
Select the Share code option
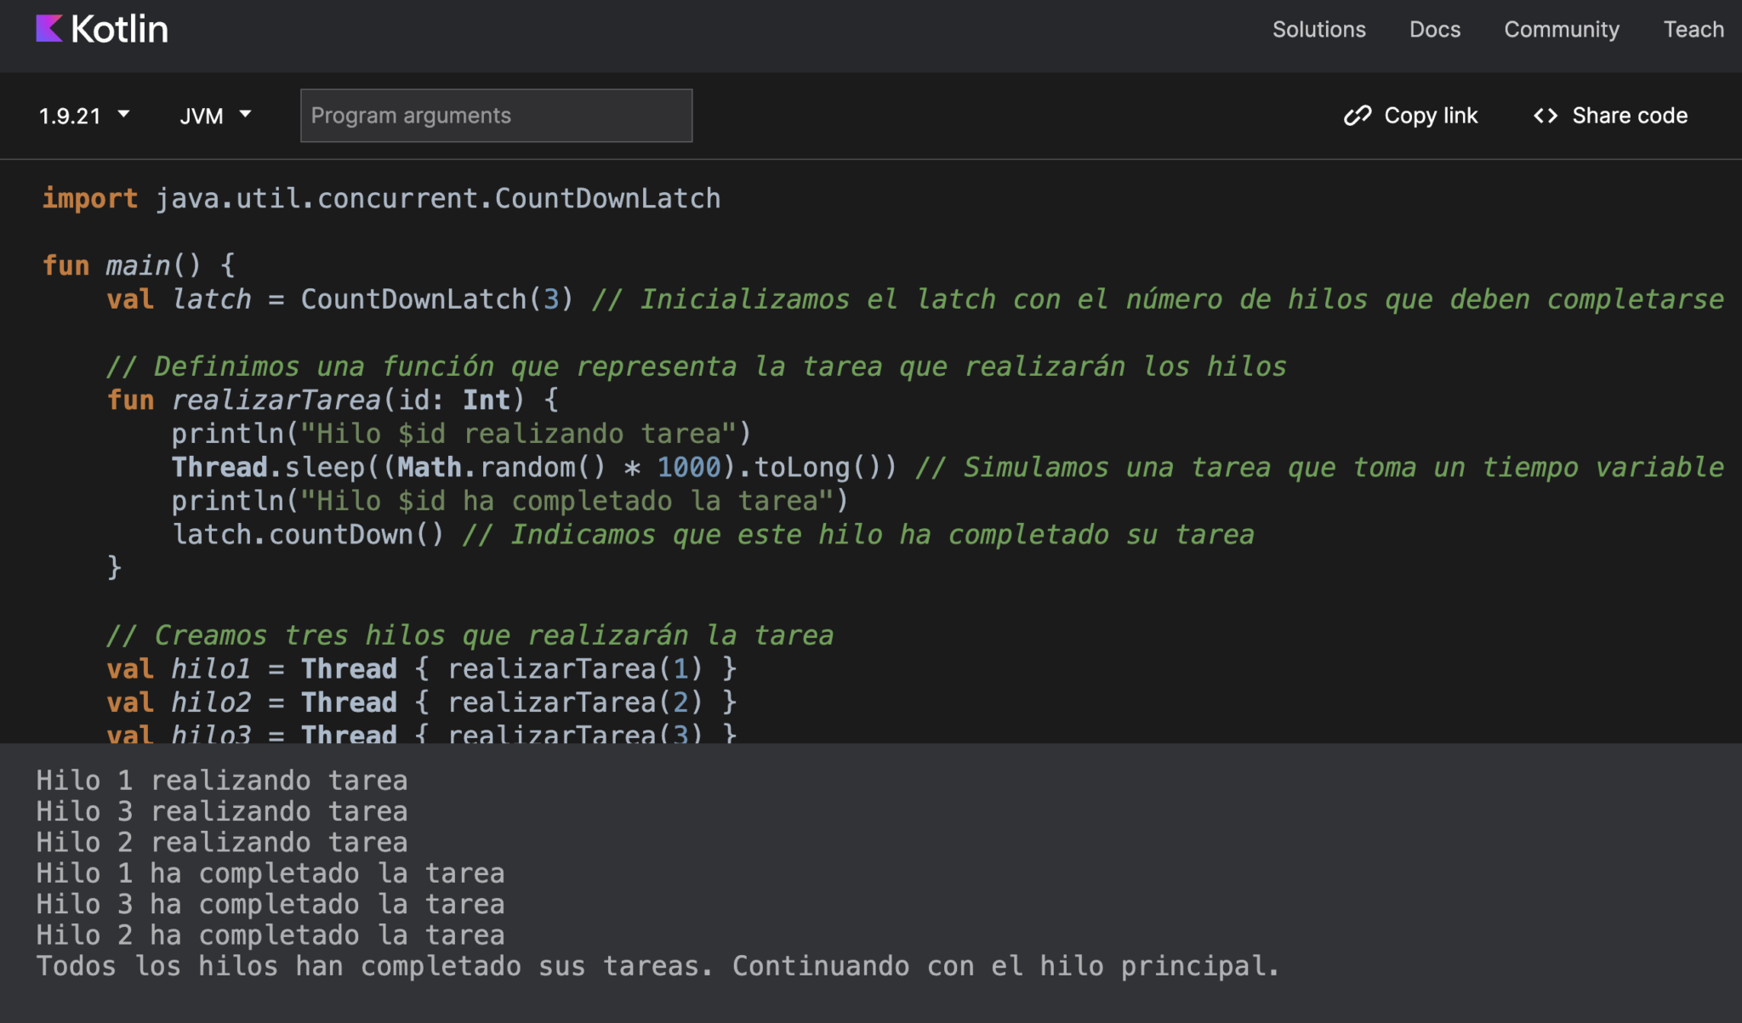(1610, 115)
